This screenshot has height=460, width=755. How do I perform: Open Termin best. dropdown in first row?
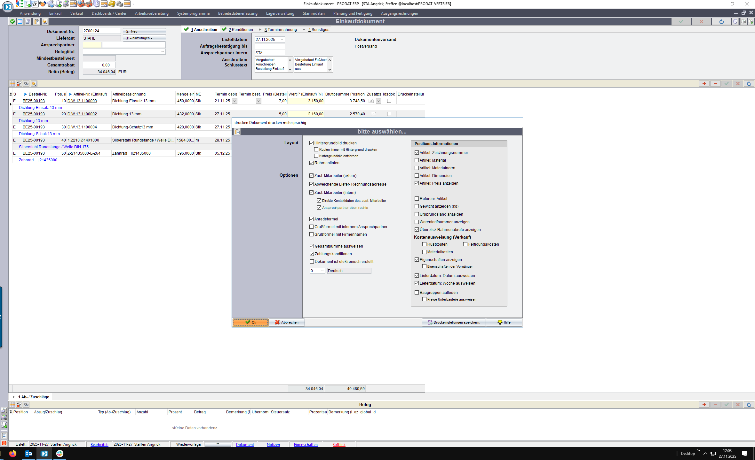point(258,101)
